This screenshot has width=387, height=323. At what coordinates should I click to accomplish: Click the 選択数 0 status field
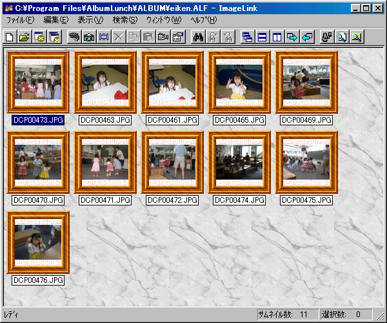[346, 315]
